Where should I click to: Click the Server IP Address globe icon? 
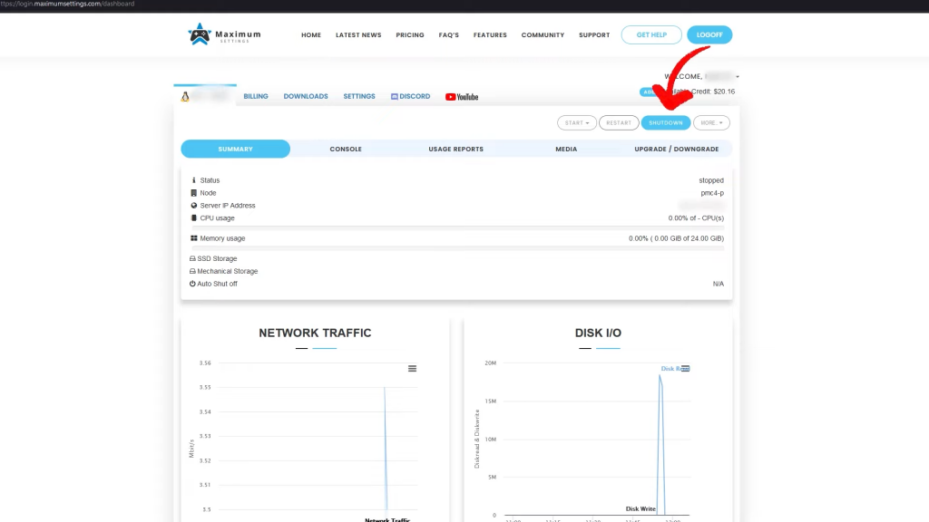click(x=193, y=206)
